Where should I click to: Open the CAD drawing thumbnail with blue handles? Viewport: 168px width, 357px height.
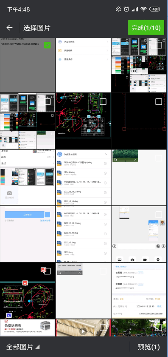(x=83, y=121)
